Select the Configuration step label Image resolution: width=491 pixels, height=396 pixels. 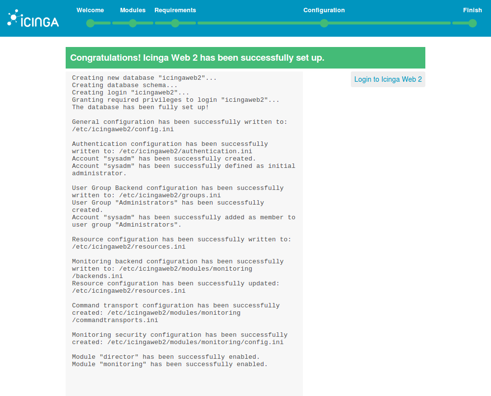pos(324,10)
